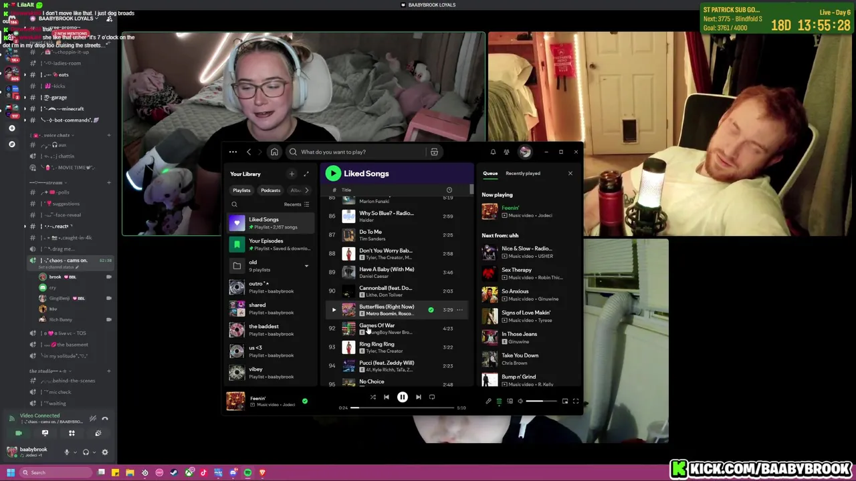Select the Playlists filter chip

(x=241, y=190)
